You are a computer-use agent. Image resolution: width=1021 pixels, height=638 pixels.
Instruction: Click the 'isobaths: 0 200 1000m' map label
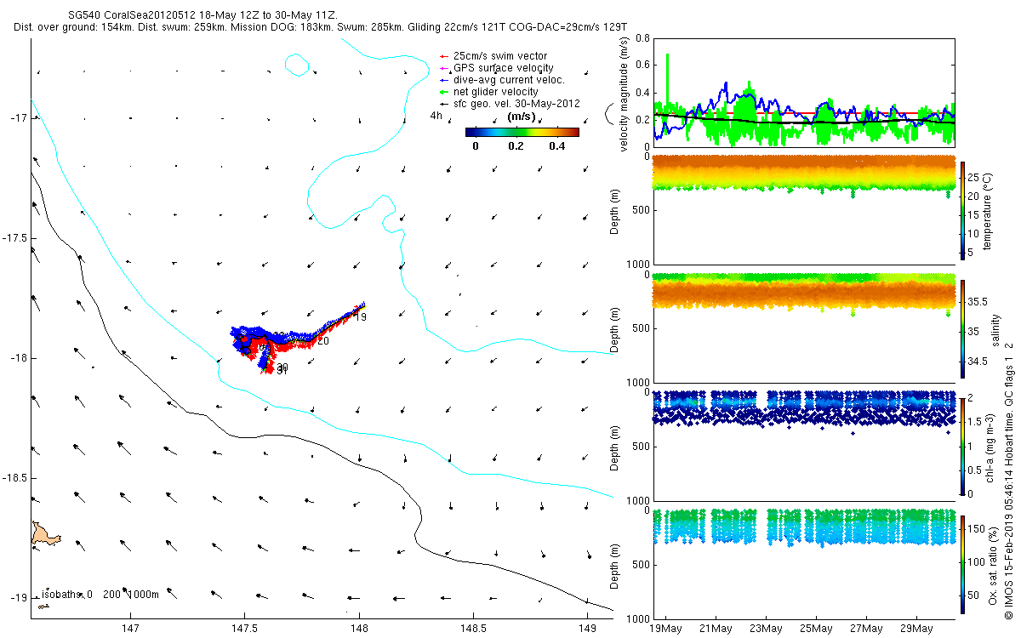(100, 594)
